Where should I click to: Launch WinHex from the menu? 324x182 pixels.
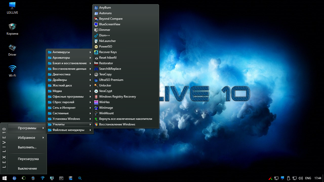point(104,102)
